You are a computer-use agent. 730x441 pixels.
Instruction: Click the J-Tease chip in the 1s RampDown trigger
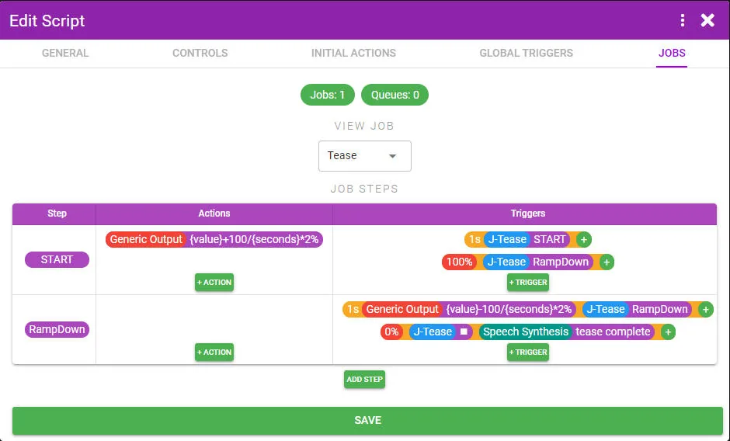605,309
